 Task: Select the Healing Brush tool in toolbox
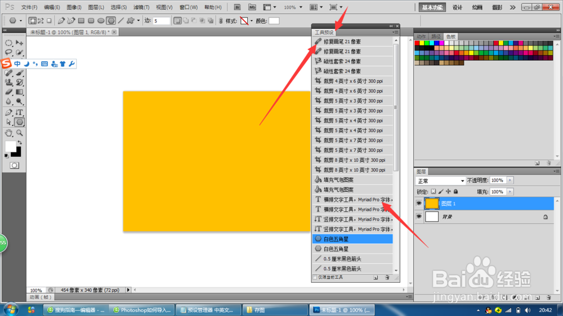8,73
